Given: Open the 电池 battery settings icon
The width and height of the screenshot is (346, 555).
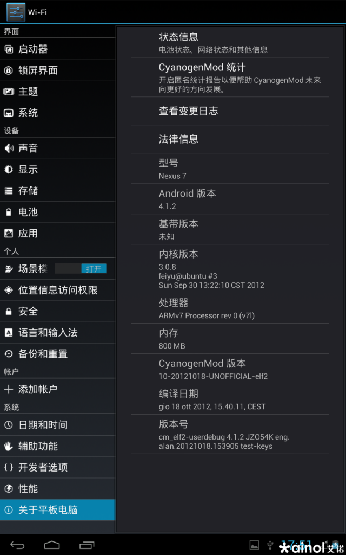Looking at the screenshot, I should pos(9,212).
